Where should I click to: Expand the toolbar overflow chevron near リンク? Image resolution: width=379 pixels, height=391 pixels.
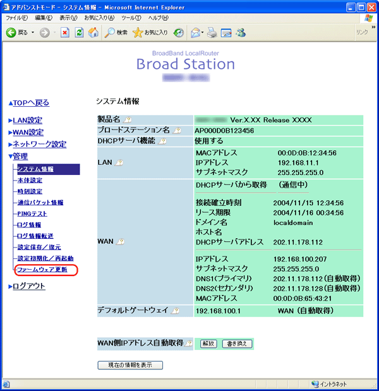[x=373, y=27]
